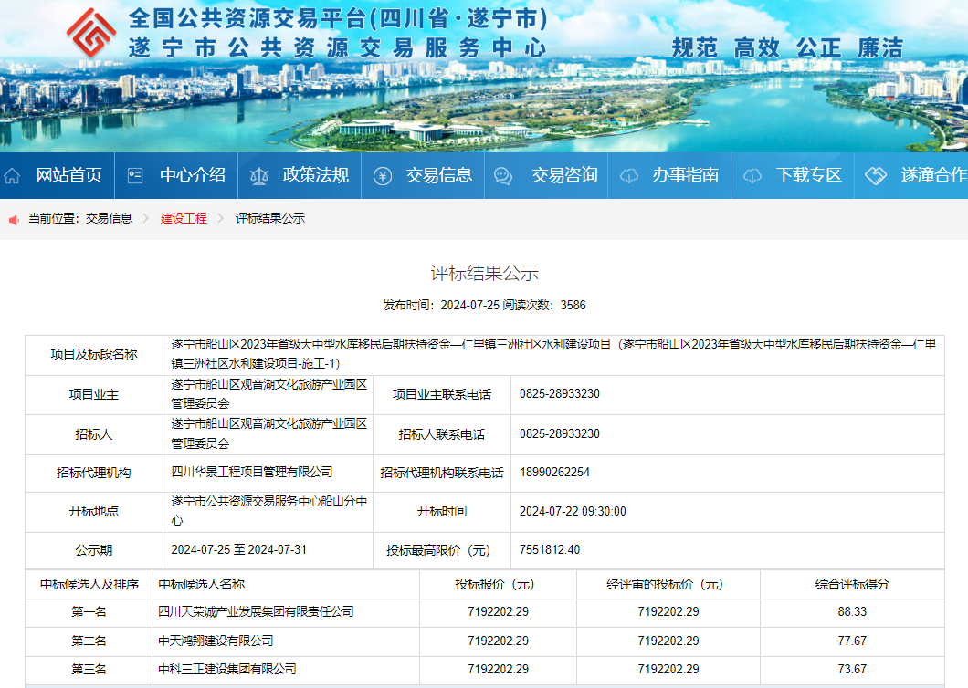The height and width of the screenshot is (688, 968).
Task: Click the red speaker icon before 当前位置
Action: [x=15, y=219]
